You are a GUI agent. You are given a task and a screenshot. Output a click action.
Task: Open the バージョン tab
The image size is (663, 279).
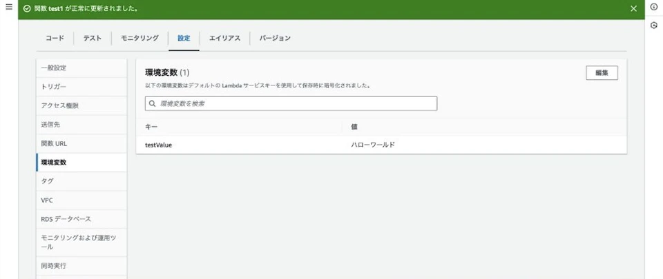click(275, 38)
